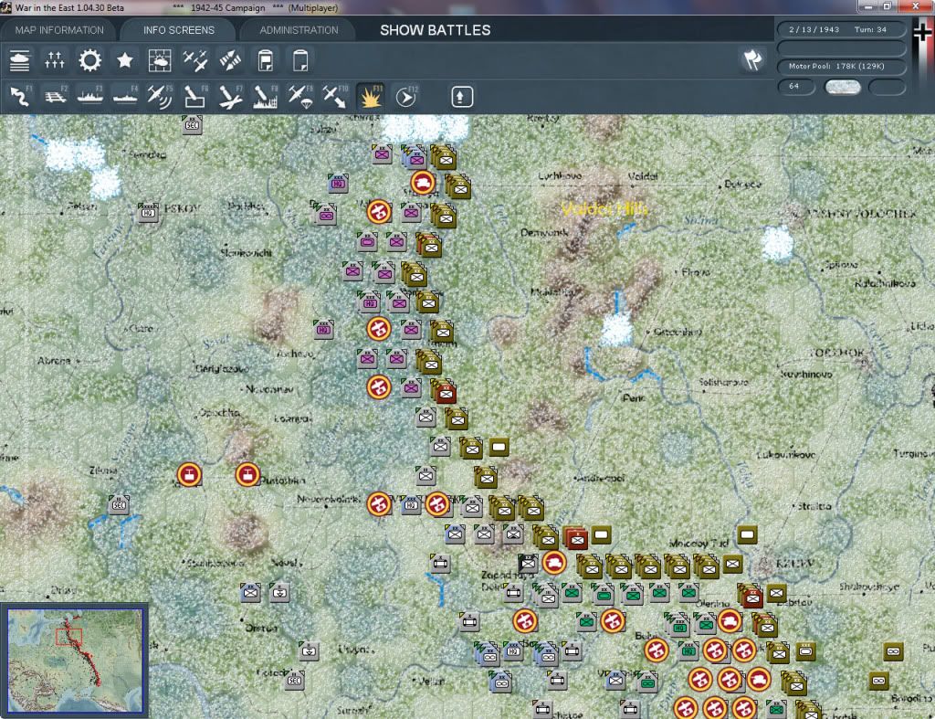
Task: Select the F8 bomb city mode
Action: click(266, 97)
